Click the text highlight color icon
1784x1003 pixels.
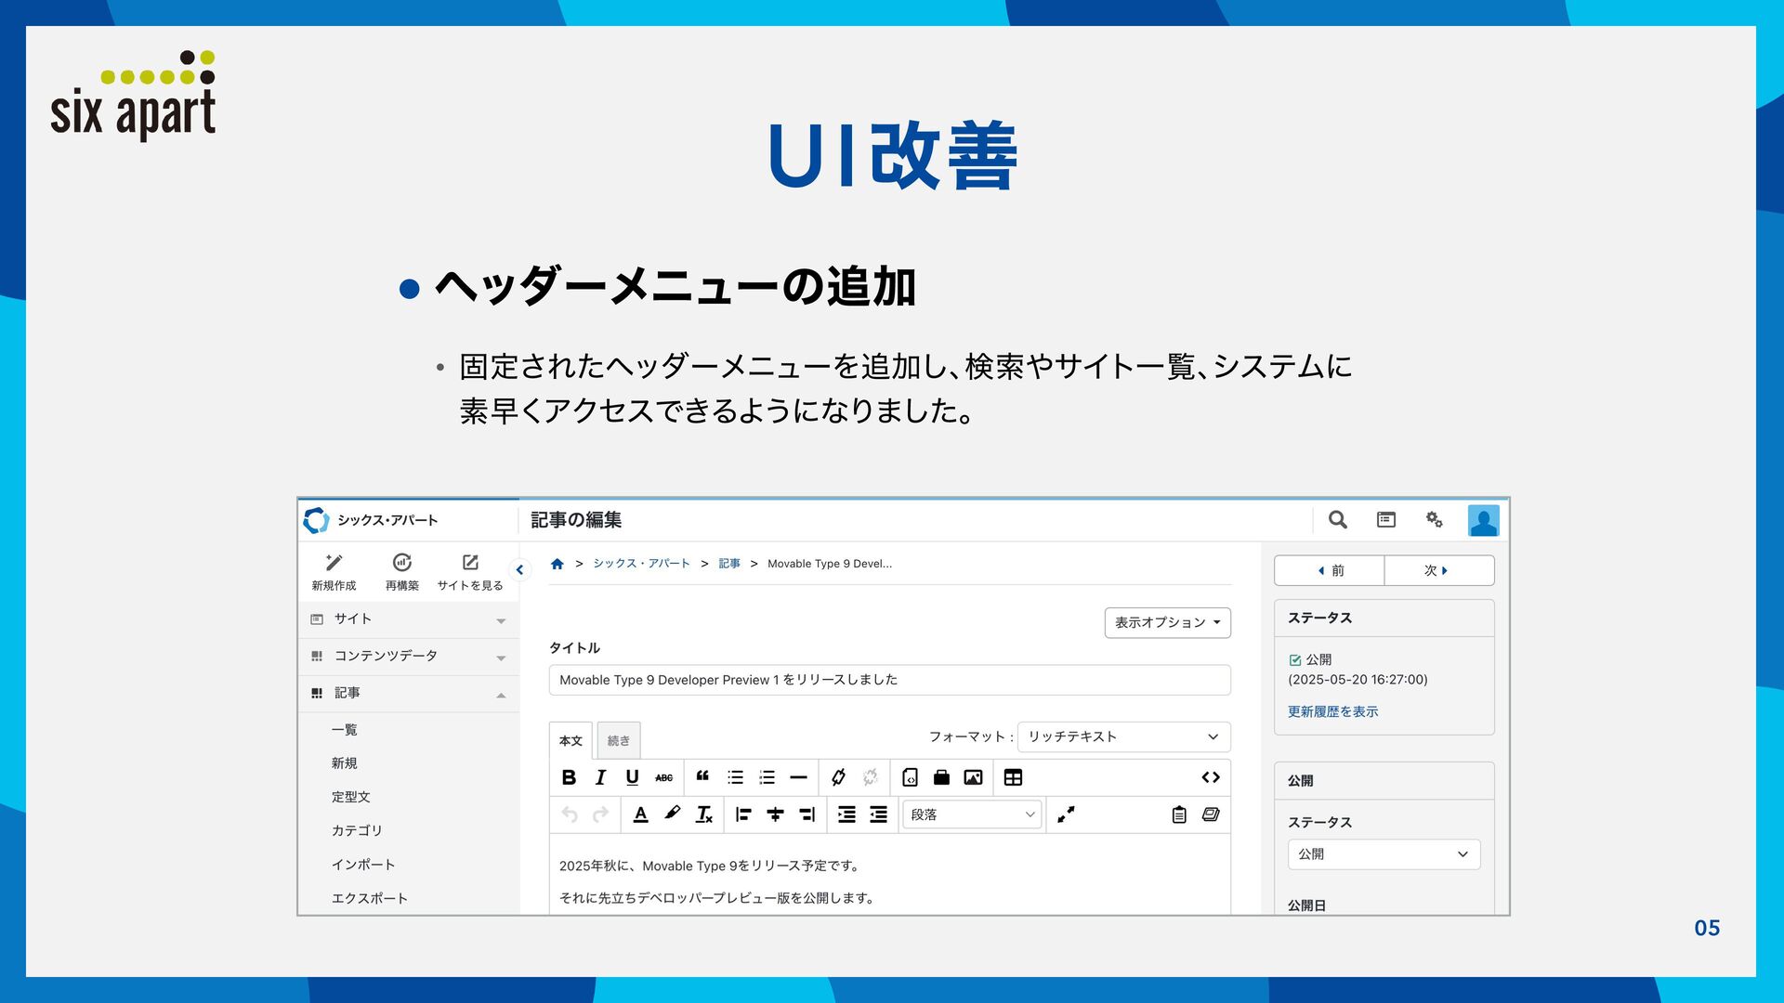click(x=672, y=814)
